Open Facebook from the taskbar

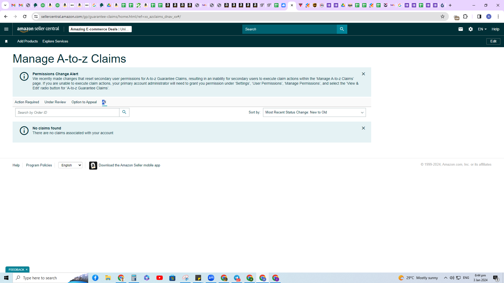pyautogui.click(x=95, y=278)
